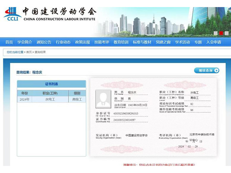Open 党建之窗 navigation item
The image size is (231, 173).
(x=163, y=42)
